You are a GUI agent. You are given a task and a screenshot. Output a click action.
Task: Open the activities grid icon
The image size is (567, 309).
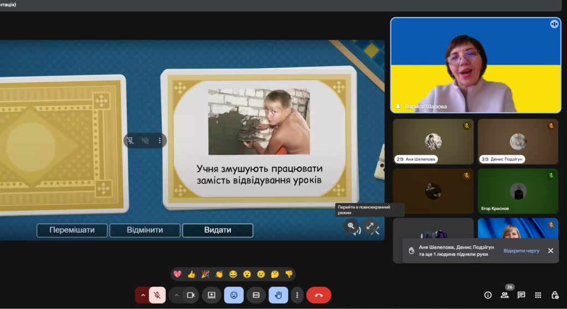538,295
